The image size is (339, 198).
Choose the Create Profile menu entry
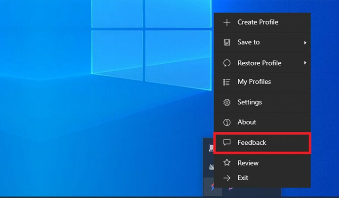pos(258,22)
